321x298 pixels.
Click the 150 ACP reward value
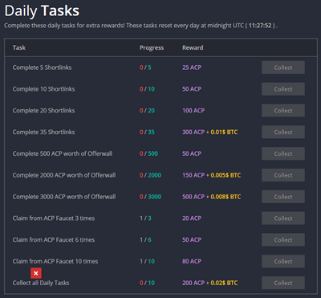pyautogui.click(x=193, y=175)
